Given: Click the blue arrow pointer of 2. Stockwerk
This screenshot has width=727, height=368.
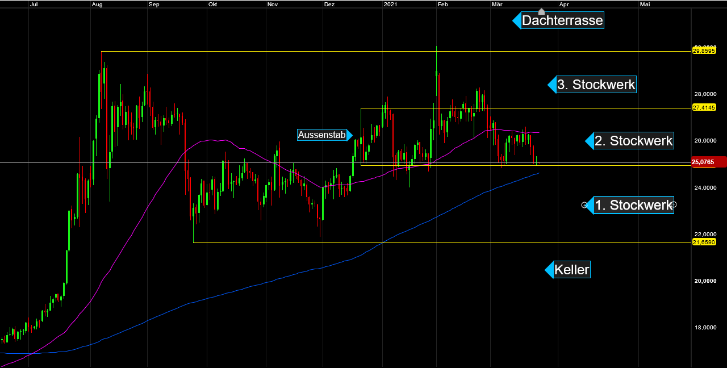Looking at the screenshot, I should tap(590, 140).
